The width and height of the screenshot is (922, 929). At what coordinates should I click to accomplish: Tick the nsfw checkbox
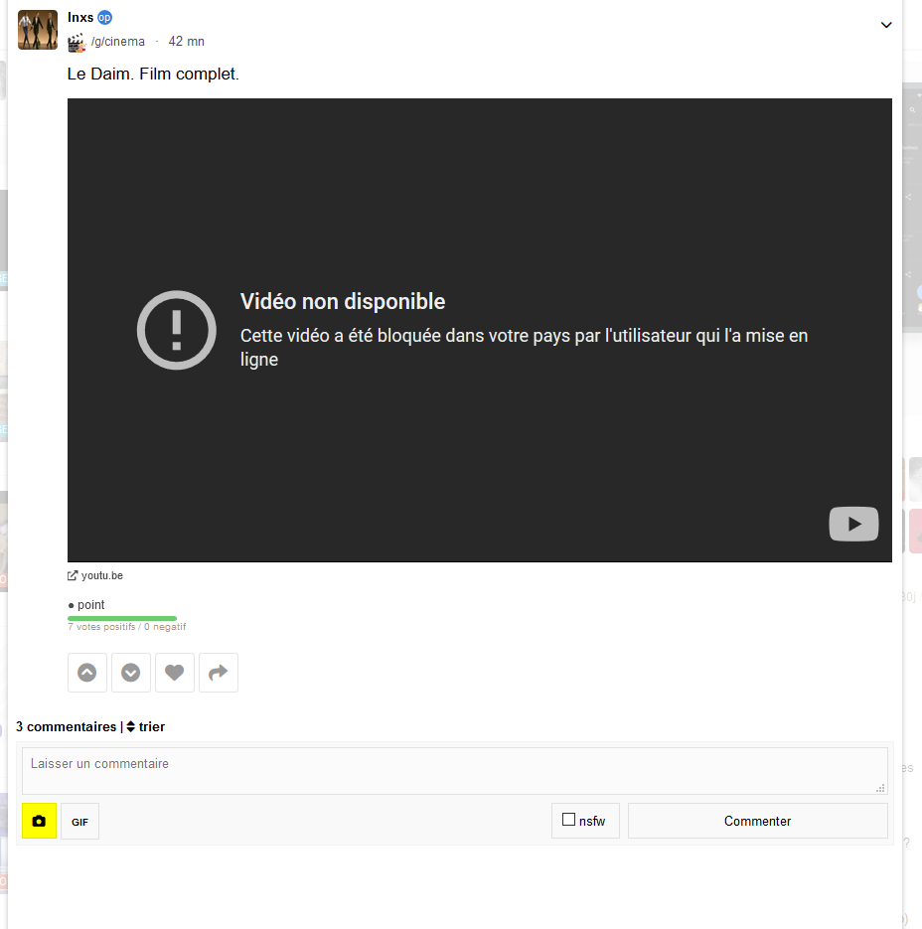(x=569, y=820)
